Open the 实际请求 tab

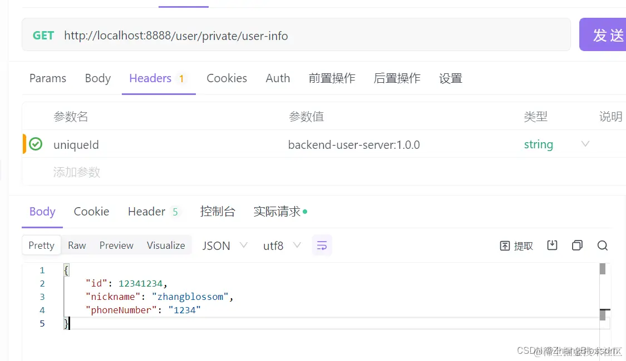(280, 211)
